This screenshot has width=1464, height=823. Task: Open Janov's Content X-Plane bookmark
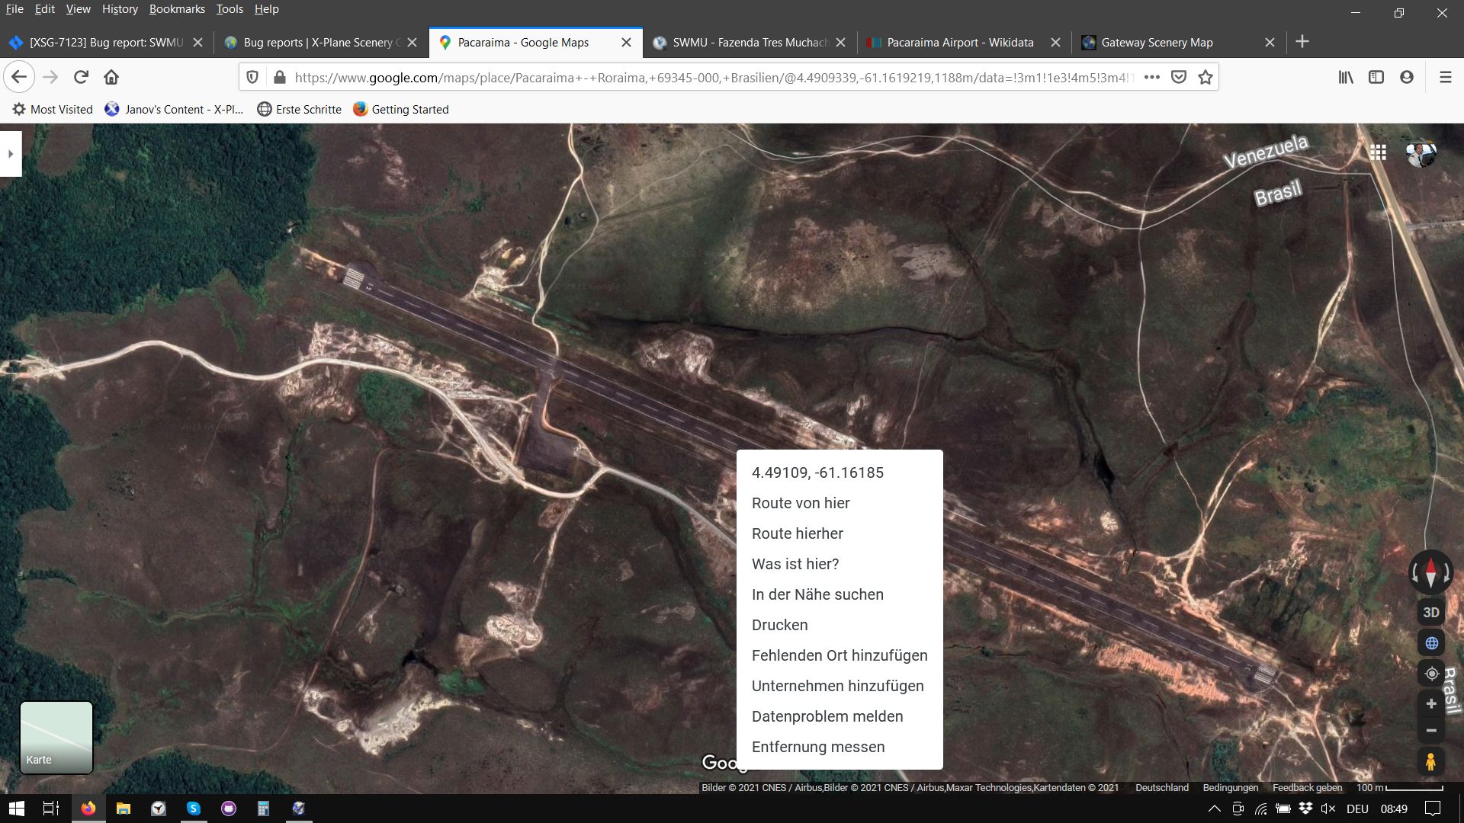175,110
